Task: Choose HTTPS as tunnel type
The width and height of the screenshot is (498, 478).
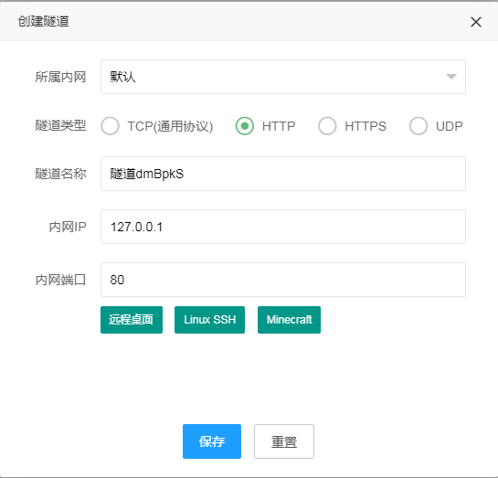Action: pyautogui.click(x=327, y=126)
